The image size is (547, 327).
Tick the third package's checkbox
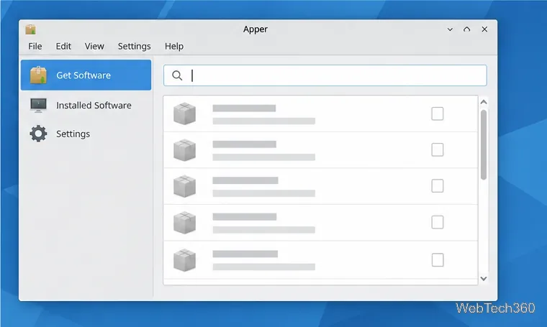click(438, 186)
